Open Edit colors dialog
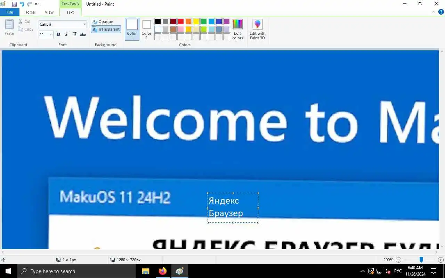Viewport: 445px width, 278px height. 237,29
